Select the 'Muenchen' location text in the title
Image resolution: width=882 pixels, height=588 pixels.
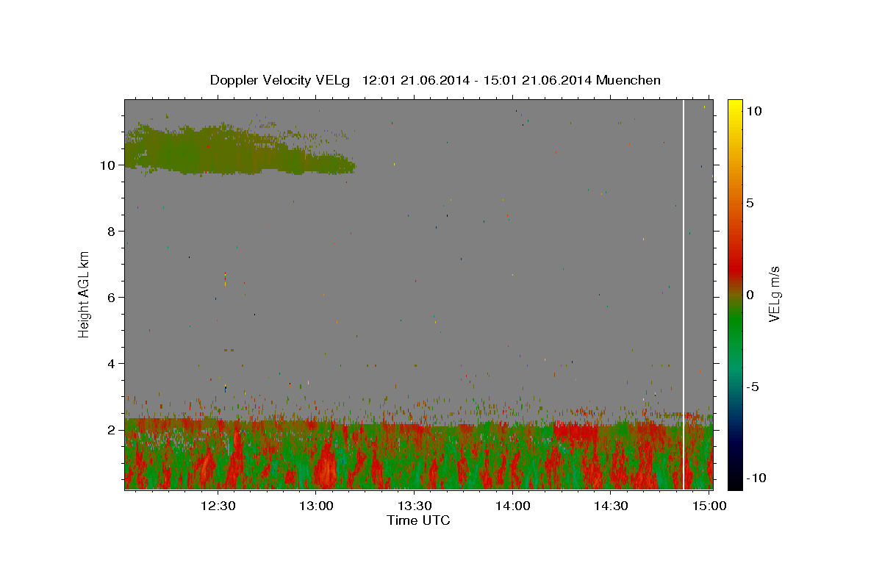point(628,80)
